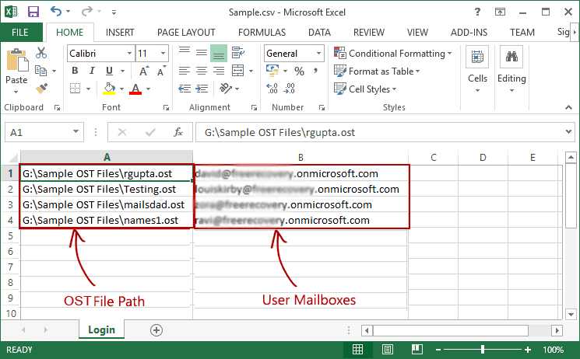Viewport: 580px width, 359px height.
Task: Select the highlighted Bottom Align icon
Action: coord(219,54)
